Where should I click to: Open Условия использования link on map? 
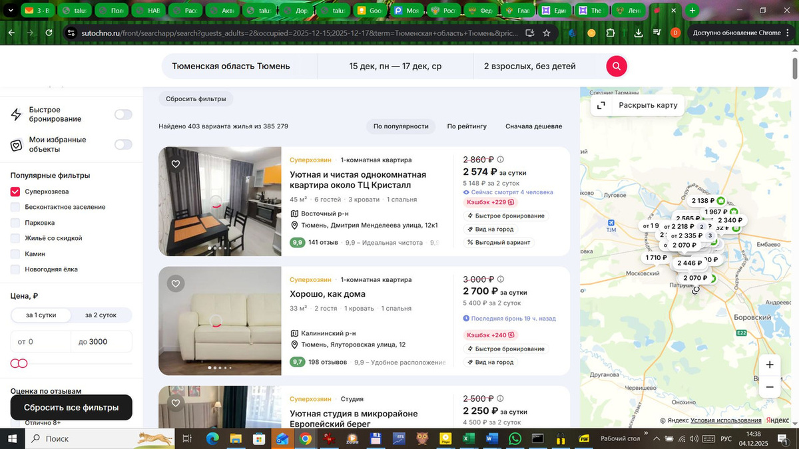(726, 420)
